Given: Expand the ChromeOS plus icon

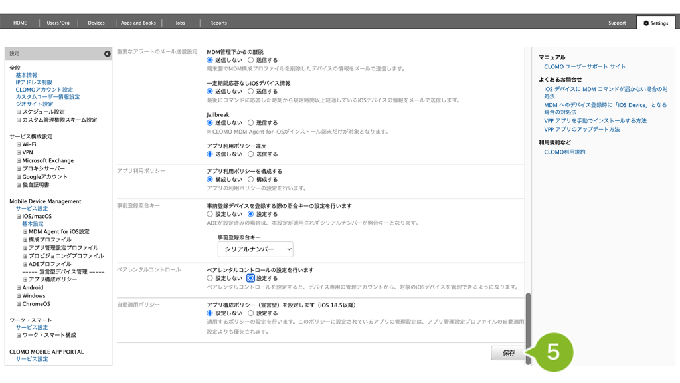Looking at the screenshot, I should tap(19, 304).
